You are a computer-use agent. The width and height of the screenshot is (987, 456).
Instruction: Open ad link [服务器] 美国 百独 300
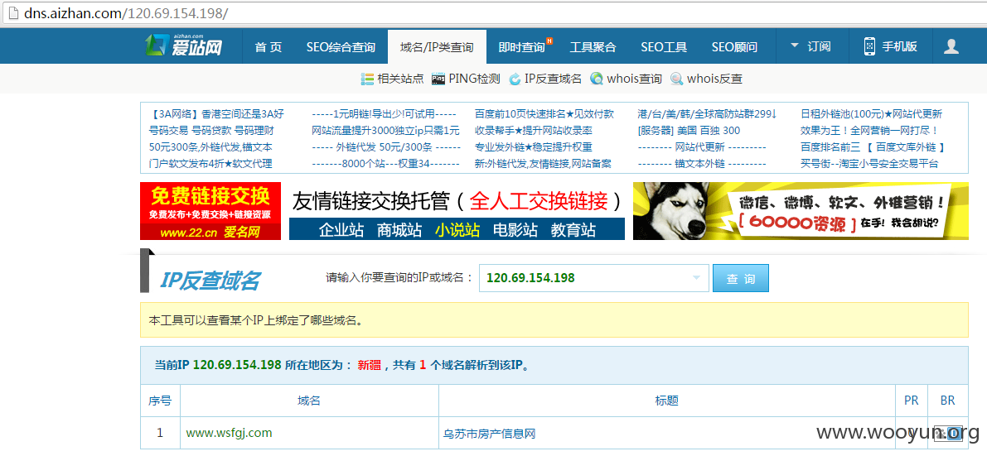pos(689,131)
